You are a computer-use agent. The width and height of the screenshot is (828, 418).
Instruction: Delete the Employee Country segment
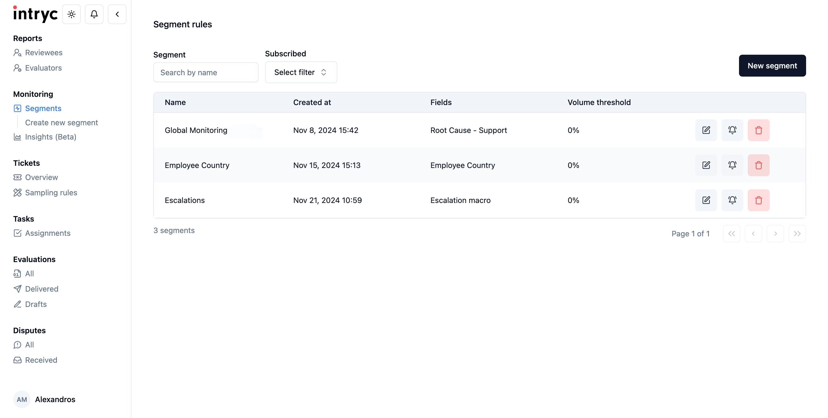(x=758, y=165)
